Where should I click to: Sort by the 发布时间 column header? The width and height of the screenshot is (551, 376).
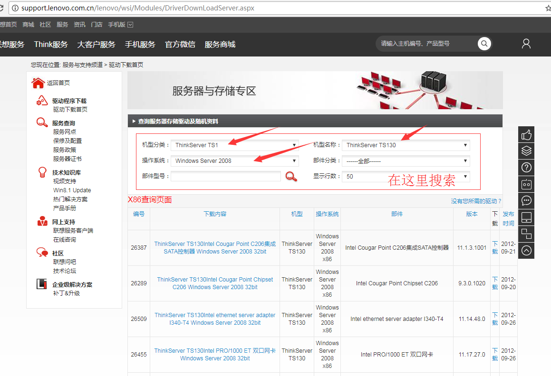508,218
